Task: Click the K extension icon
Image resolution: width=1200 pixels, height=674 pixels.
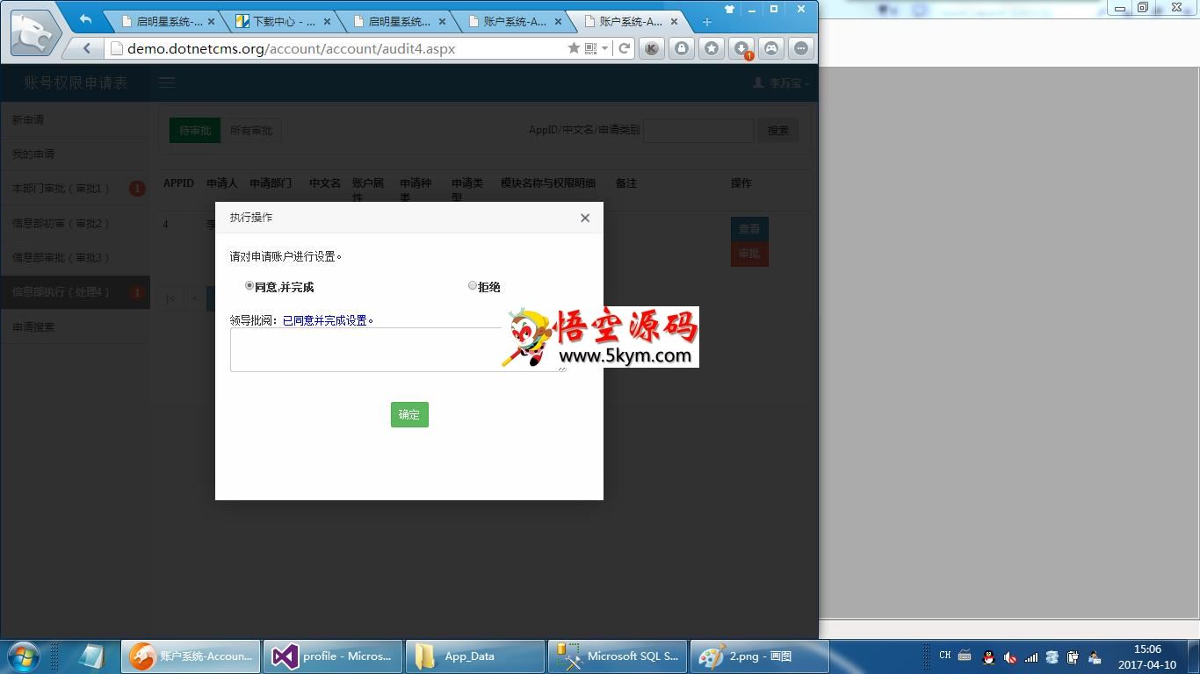Action: click(x=651, y=49)
